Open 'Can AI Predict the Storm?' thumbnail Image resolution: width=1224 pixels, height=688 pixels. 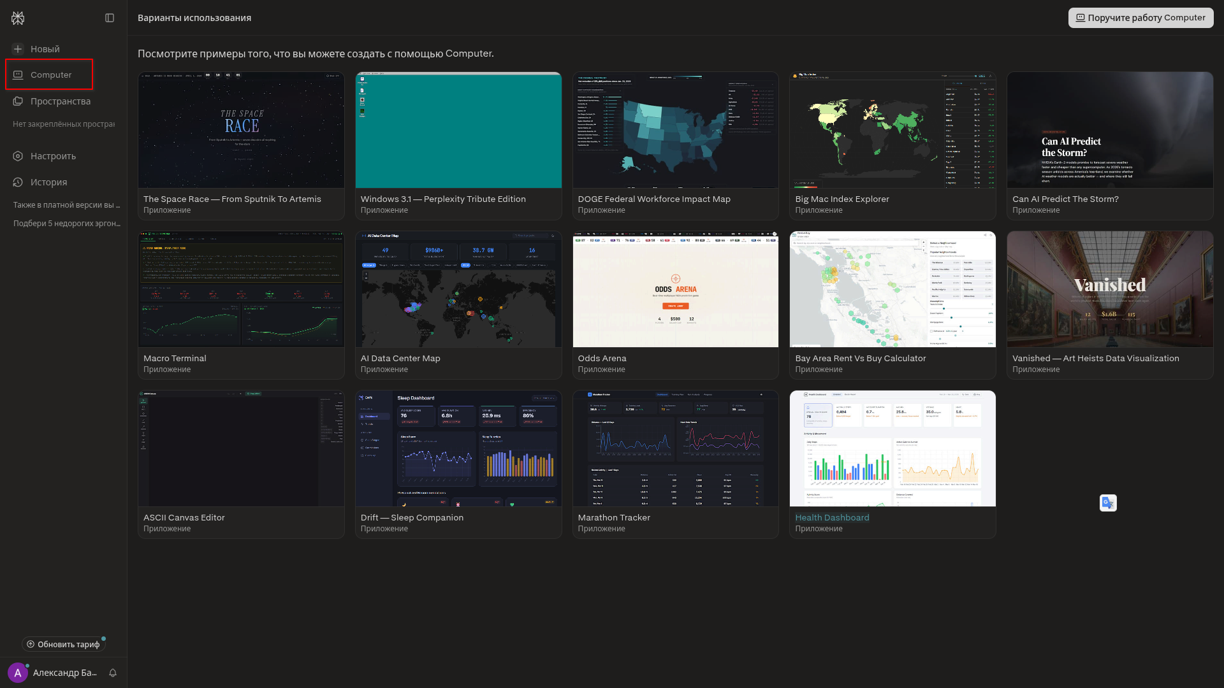point(1110,130)
